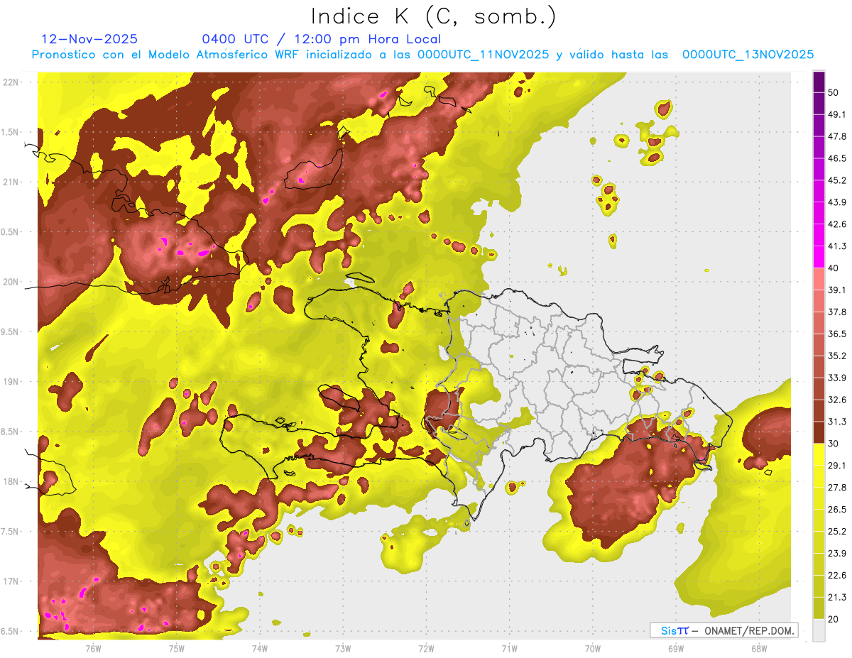Click the colorbar value "27.8"
Image resolution: width=852 pixels, height=658 pixels.
pyautogui.click(x=838, y=487)
